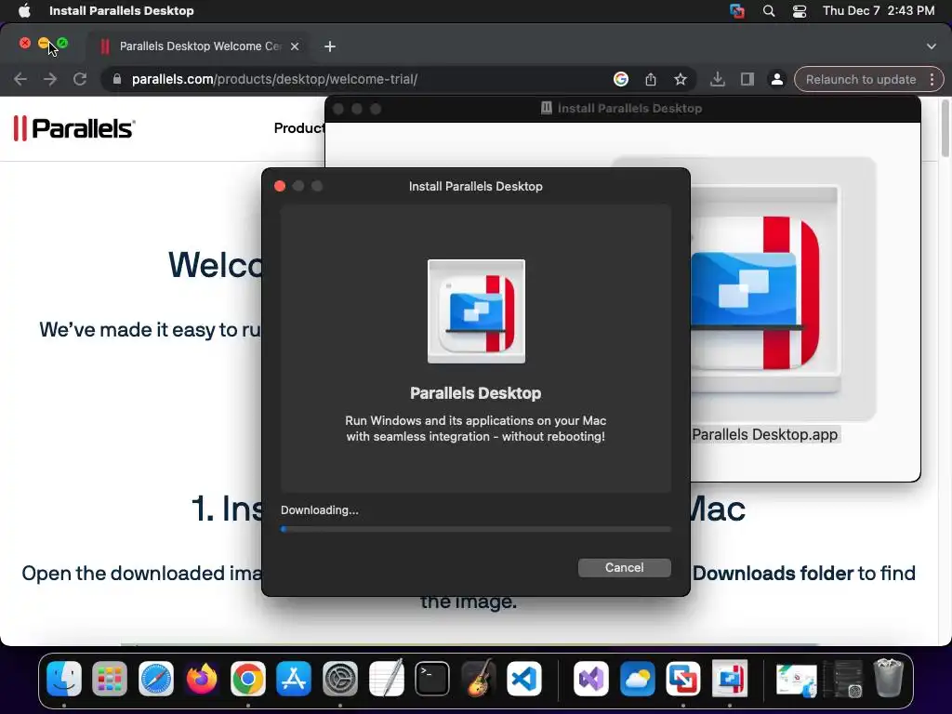Reload the Parallels page
952x714 pixels.
click(80, 80)
